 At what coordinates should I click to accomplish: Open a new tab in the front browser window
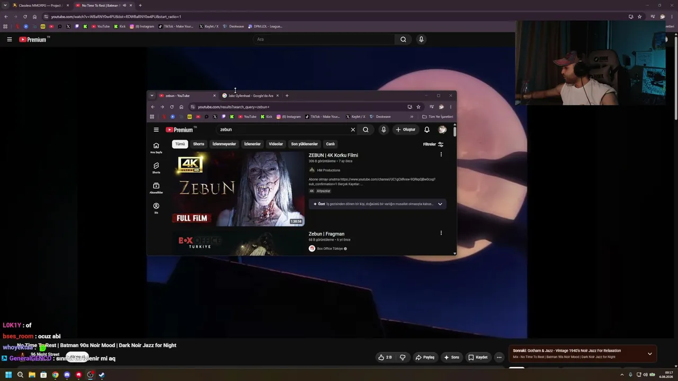click(287, 96)
